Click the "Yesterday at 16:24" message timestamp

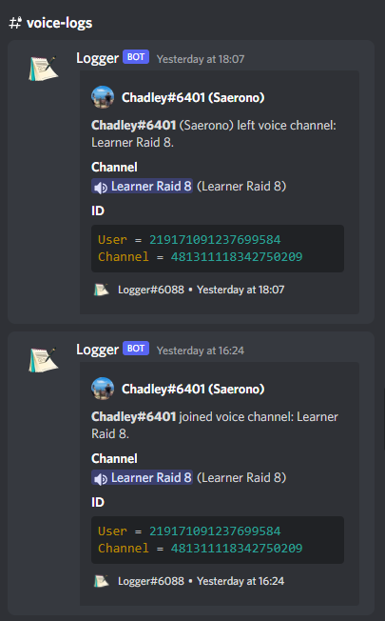point(201,351)
